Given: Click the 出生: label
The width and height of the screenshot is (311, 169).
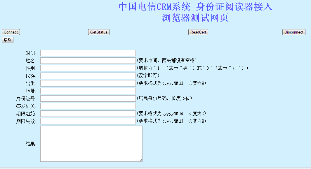Looking at the screenshot, I should click(x=31, y=84).
